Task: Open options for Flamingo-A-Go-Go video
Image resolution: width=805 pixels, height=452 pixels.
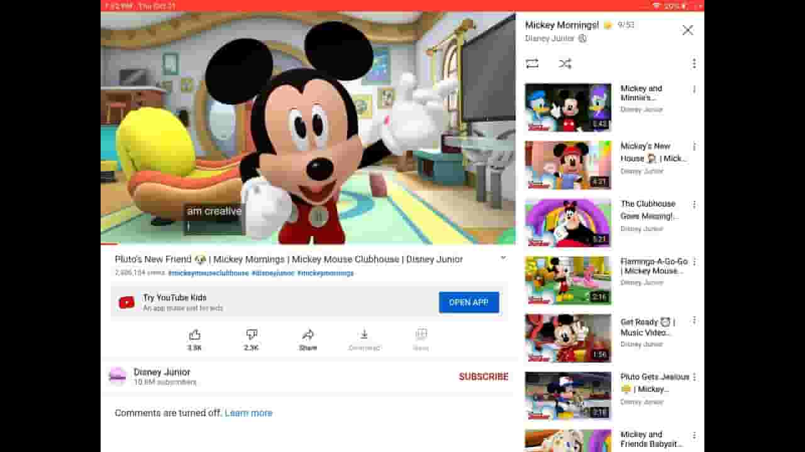Action: (694, 262)
